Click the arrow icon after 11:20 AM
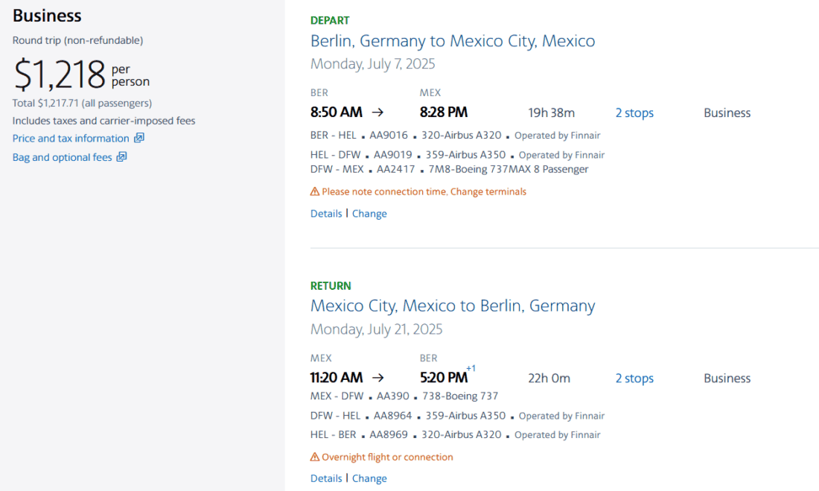This screenshot has width=819, height=491. [x=377, y=378]
